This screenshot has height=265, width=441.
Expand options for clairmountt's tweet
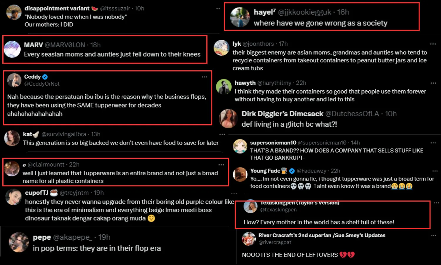point(221,165)
